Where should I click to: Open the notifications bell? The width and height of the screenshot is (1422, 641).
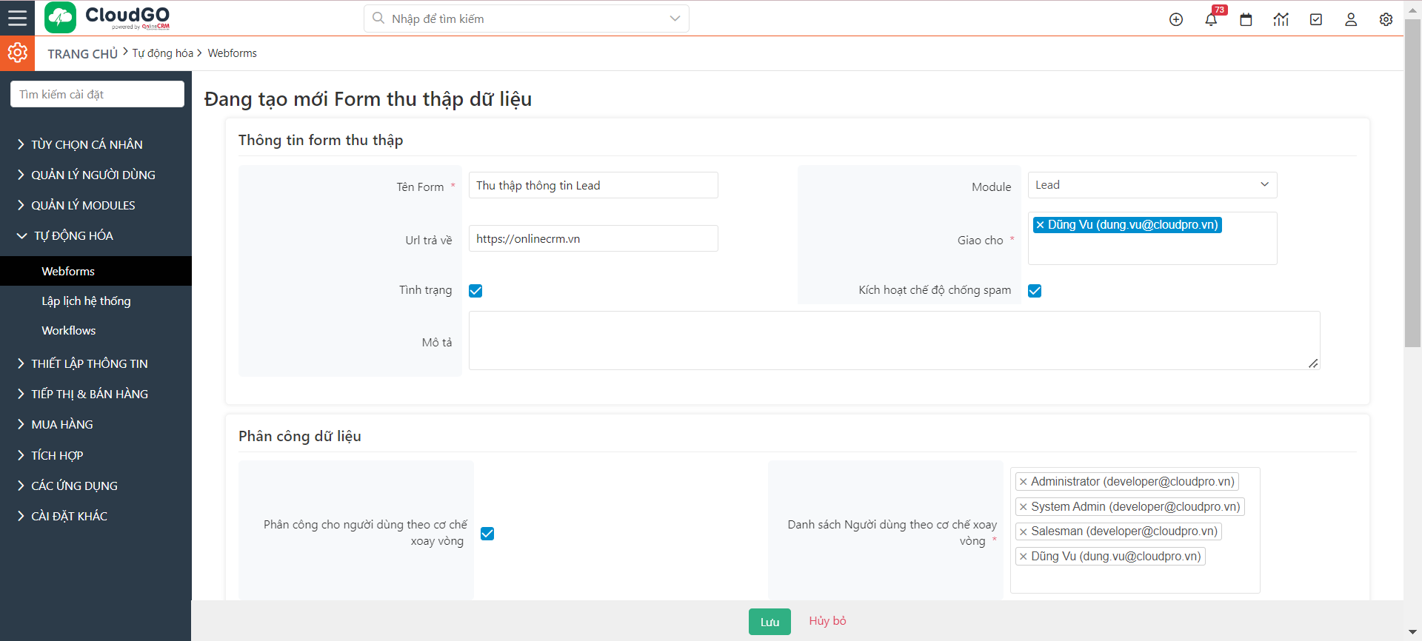coord(1211,19)
